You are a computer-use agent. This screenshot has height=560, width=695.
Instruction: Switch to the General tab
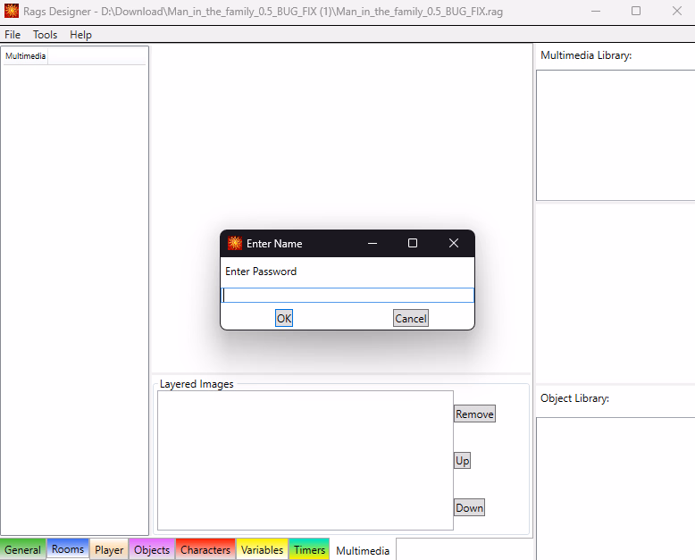pos(22,550)
